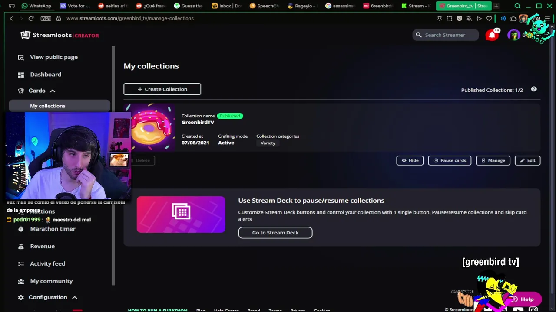Open the Help chat widget

(x=523, y=299)
